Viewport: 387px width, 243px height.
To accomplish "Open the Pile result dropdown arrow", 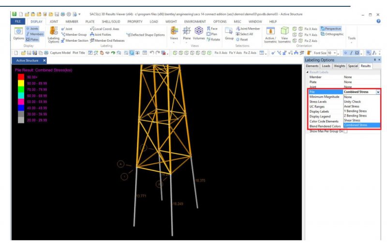I will (378, 92).
